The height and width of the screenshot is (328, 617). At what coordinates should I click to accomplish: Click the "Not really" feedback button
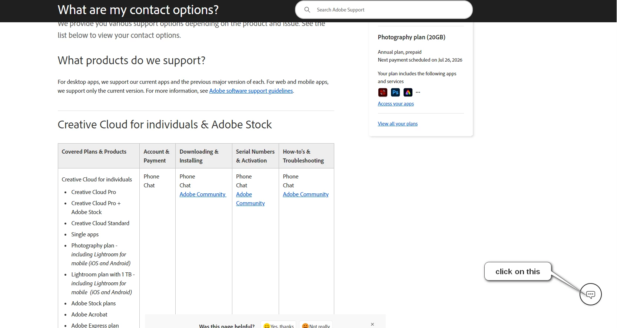[x=316, y=325]
